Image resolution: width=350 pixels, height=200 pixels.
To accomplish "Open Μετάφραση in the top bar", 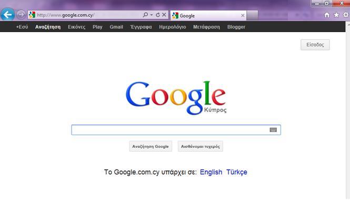I will [x=206, y=27].
